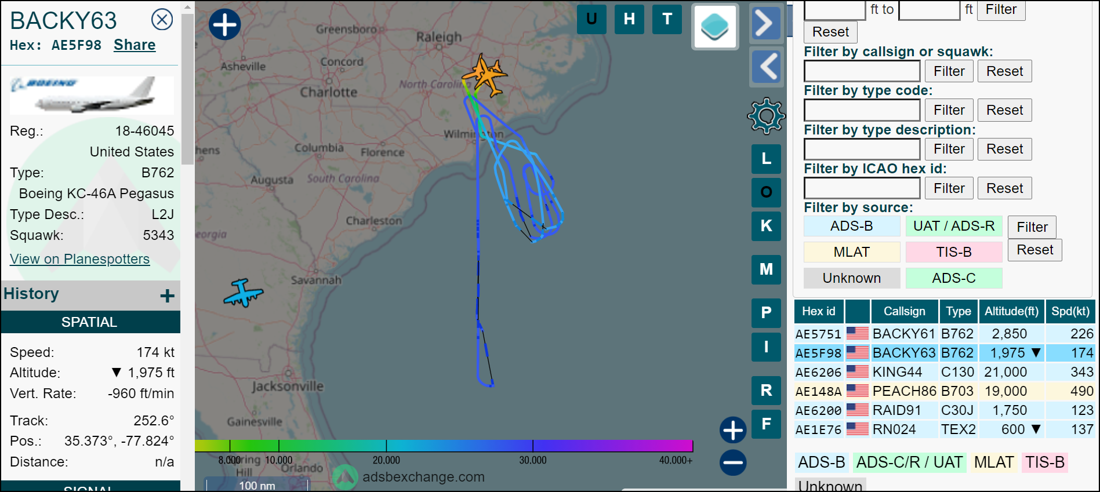Click the Boeing aircraft thumbnail photo
The image size is (1100, 492).
coord(92,96)
